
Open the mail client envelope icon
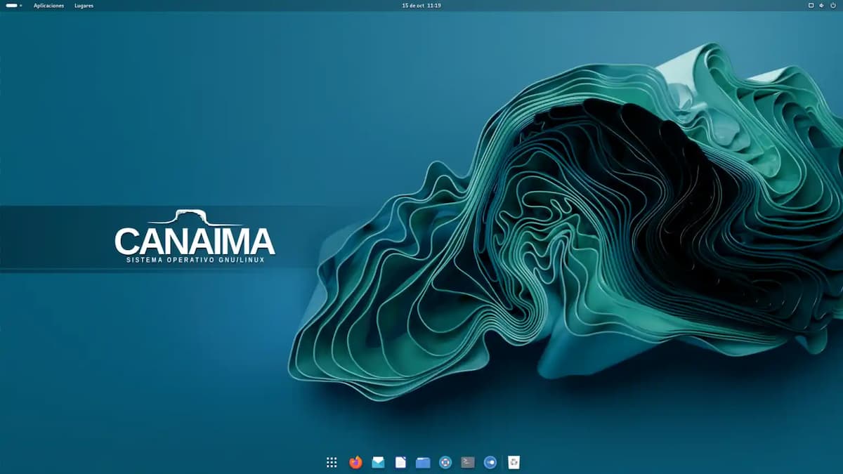pos(378,462)
